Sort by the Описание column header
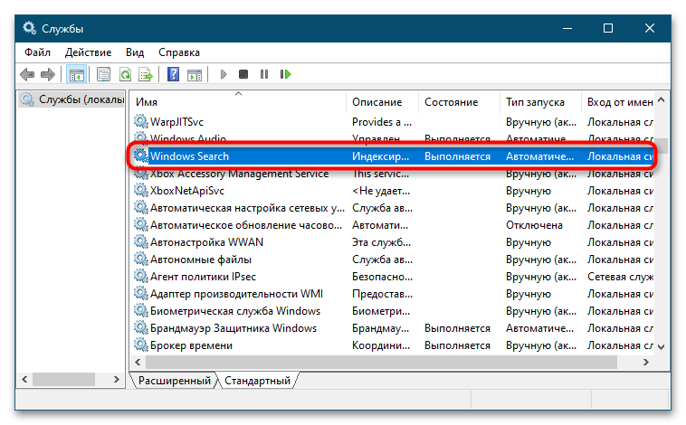Screen dimensions: 686x425 pos(383,102)
